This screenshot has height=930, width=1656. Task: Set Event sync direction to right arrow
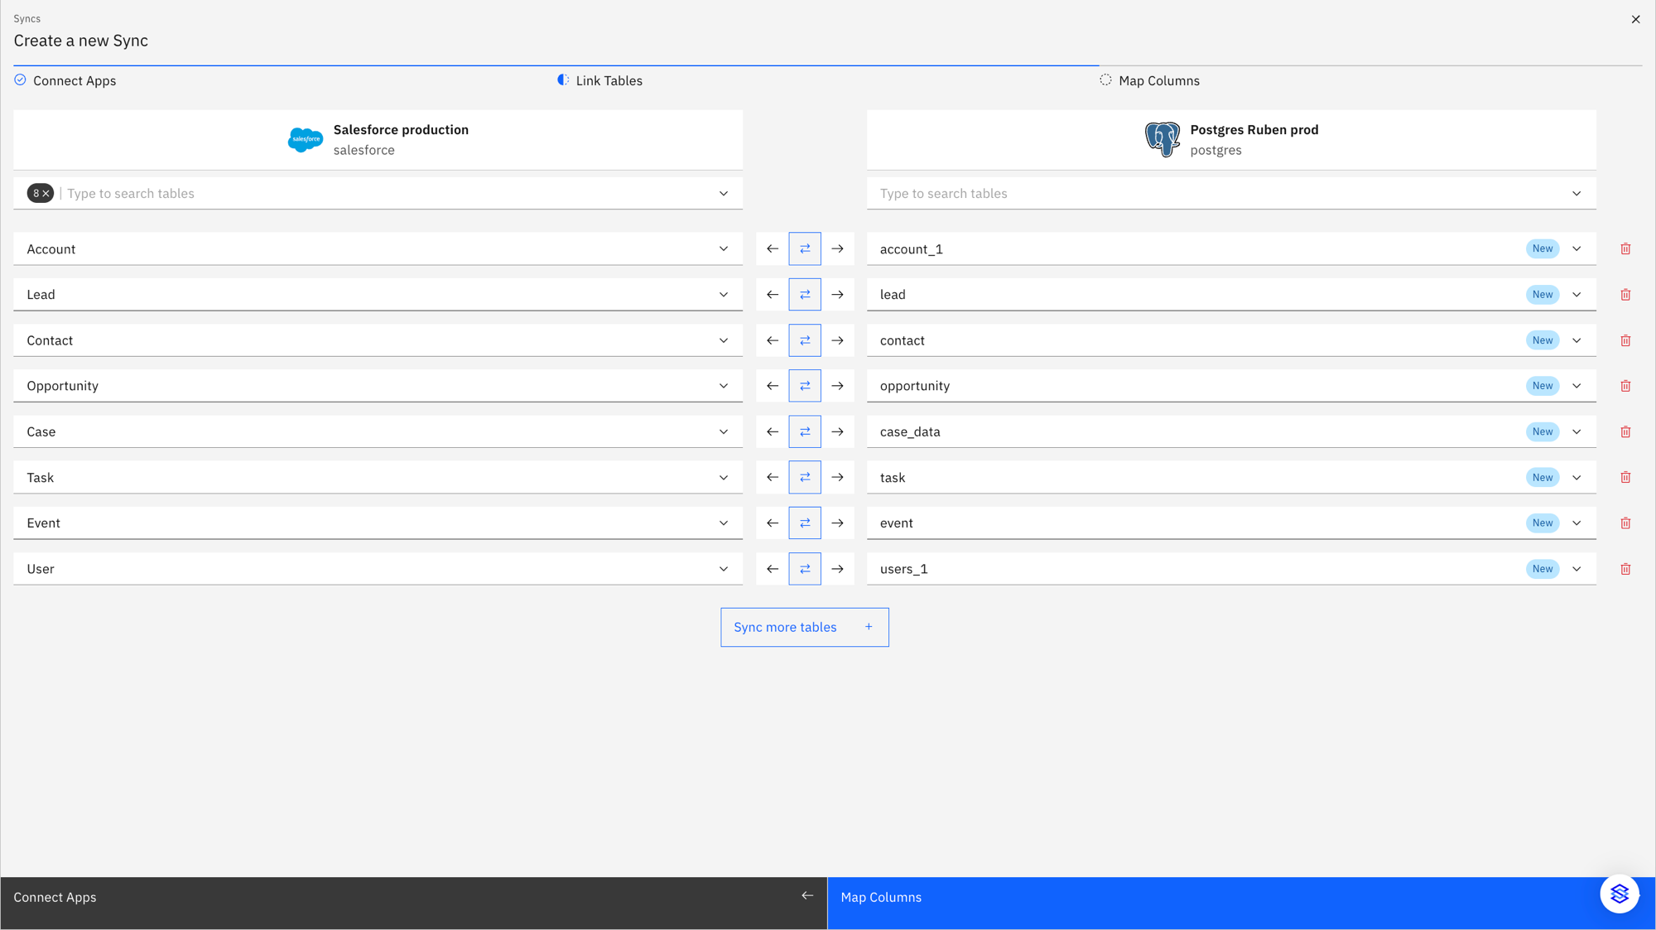coord(837,523)
